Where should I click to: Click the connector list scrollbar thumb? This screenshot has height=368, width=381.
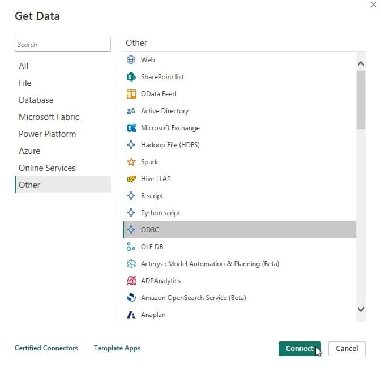[x=361, y=100]
